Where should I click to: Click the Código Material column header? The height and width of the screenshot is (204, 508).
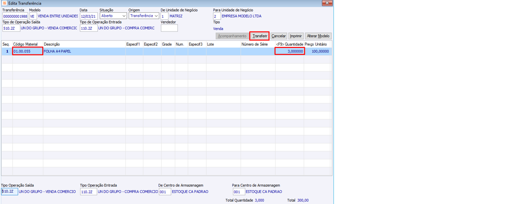point(28,44)
